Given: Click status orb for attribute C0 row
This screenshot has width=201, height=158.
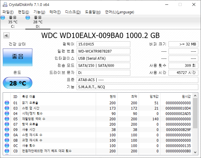Looking at the screenshot, I should pos(7,151).
